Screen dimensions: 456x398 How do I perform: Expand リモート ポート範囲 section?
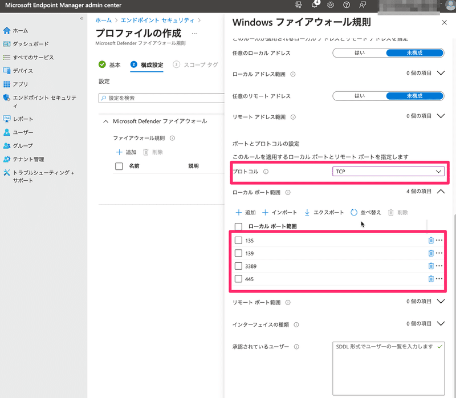pyautogui.click(x=441, y=302)
